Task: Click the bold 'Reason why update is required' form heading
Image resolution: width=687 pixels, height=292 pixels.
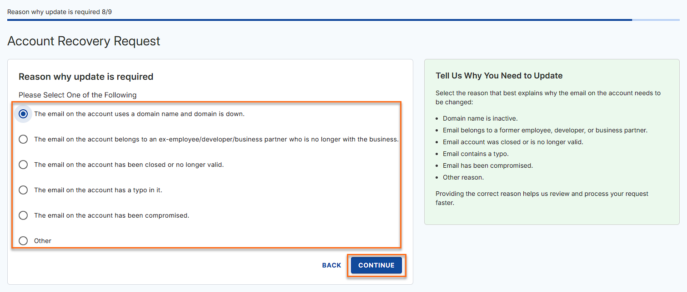Action: pos(86,77)
